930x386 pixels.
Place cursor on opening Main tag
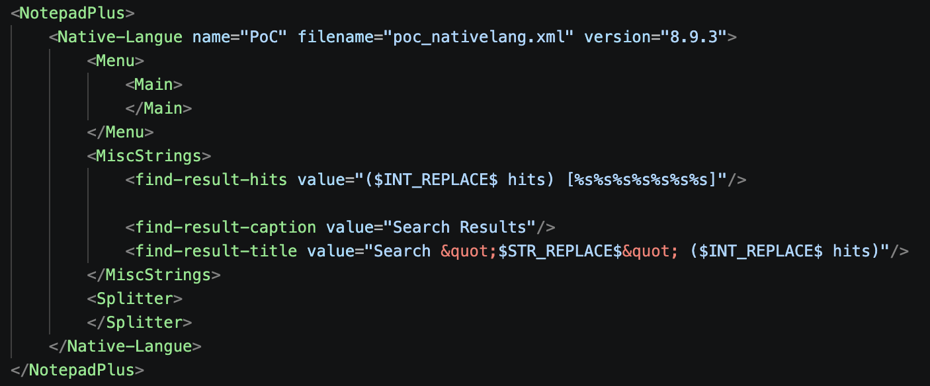[153, 84]
